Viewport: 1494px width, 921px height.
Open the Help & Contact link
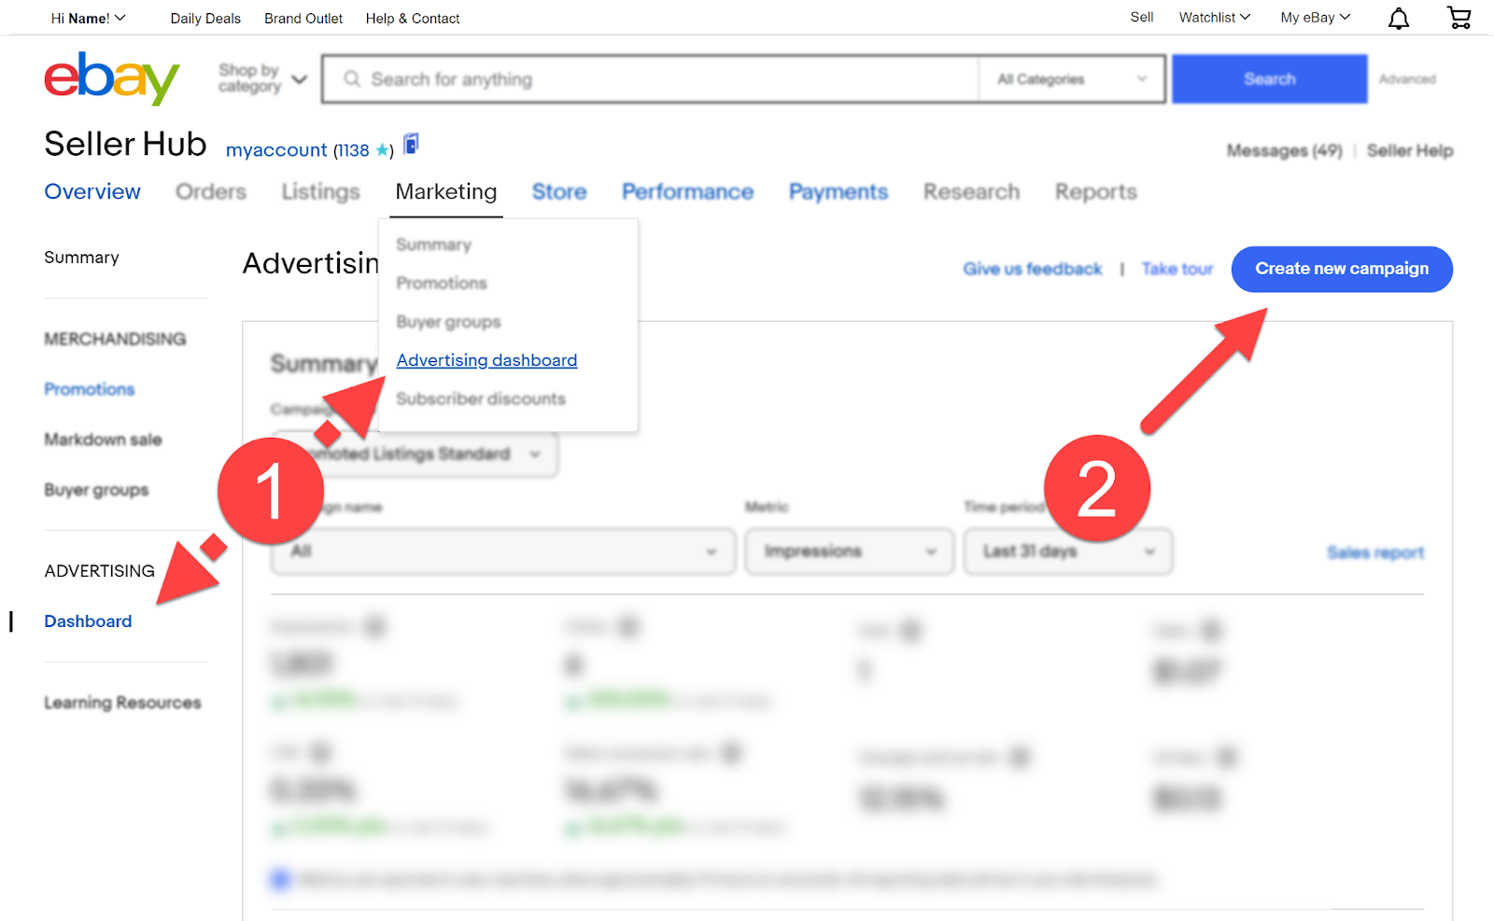413,19
